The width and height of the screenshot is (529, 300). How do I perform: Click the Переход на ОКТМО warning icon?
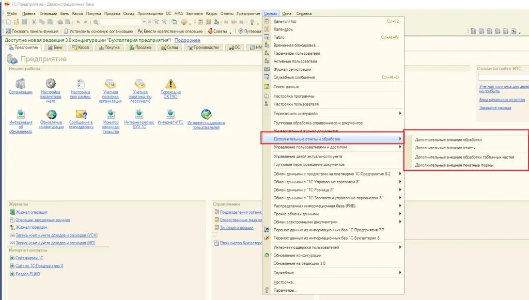click(170, 84)
